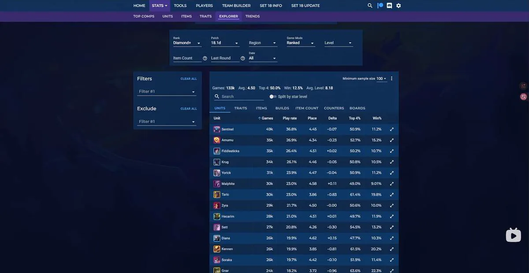Image resolution: width=529 pixels, height=273 pixels.
Task: Expand Hecarim row details arrow
Action: tap(391, 216)
